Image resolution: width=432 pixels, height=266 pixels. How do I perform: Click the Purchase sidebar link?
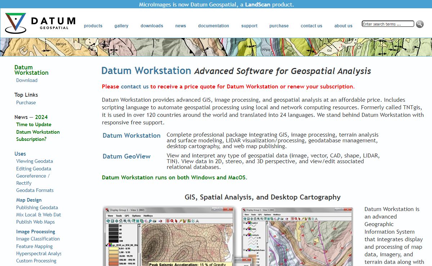click(26, 103)
